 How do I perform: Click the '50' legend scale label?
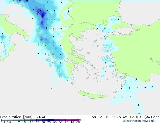[x=78, y=122]
